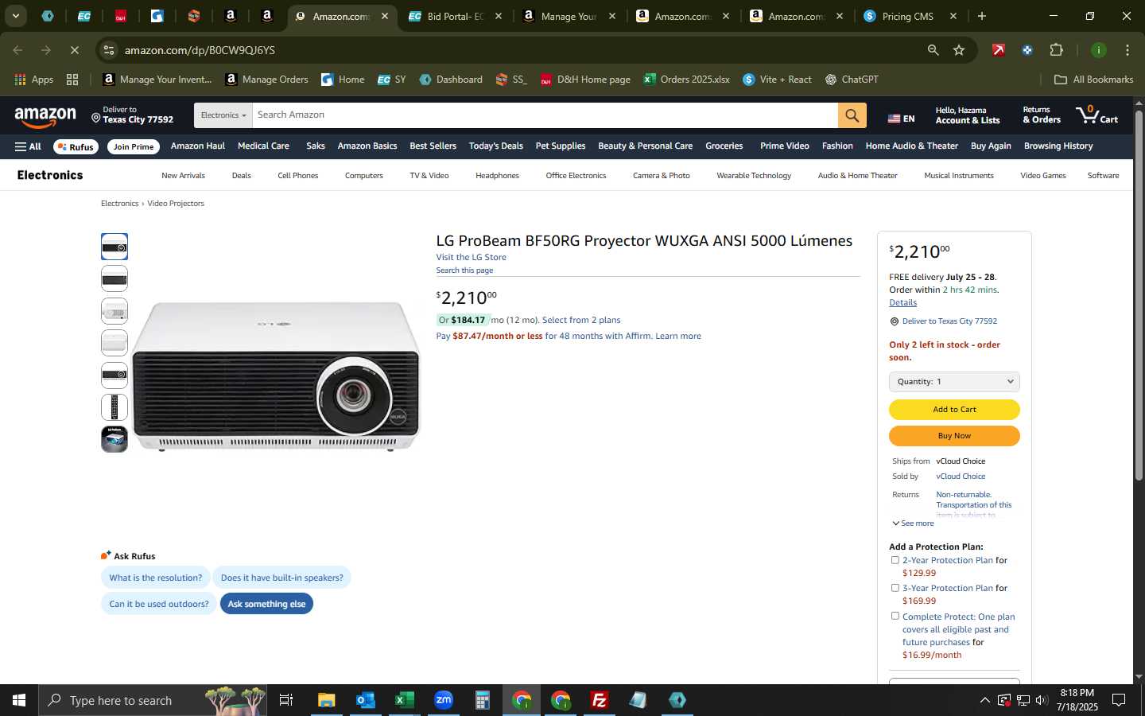This screenshot has width=1145, height=716.
Task: Click the Windows taskbar search box
Action: tap(153, 700)
